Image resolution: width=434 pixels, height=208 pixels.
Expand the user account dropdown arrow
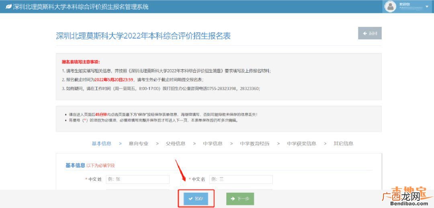point(426,7)
